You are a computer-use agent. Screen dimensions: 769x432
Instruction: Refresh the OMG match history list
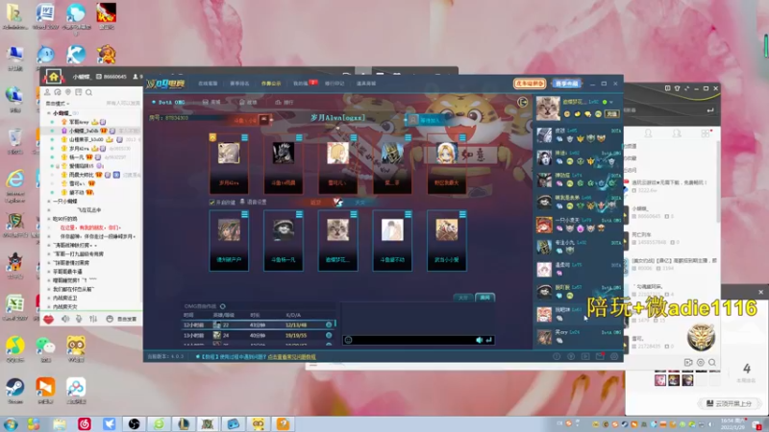click(x=223, y=306)
